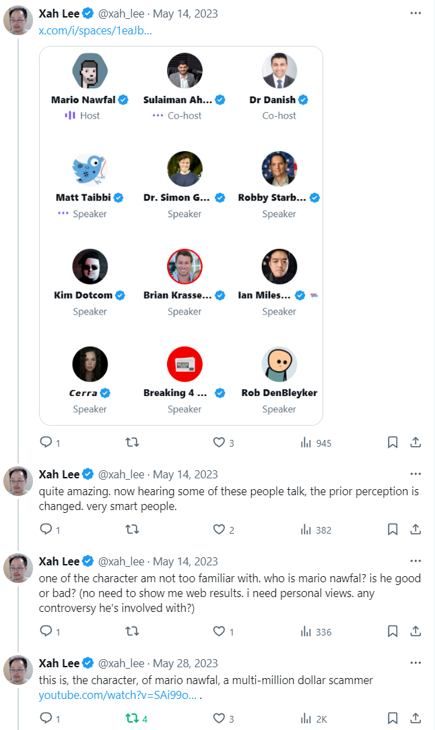Open more options on 'quite amazing' tweet
435x730 pixels.
pyautogui.click(x=415, y=474)
